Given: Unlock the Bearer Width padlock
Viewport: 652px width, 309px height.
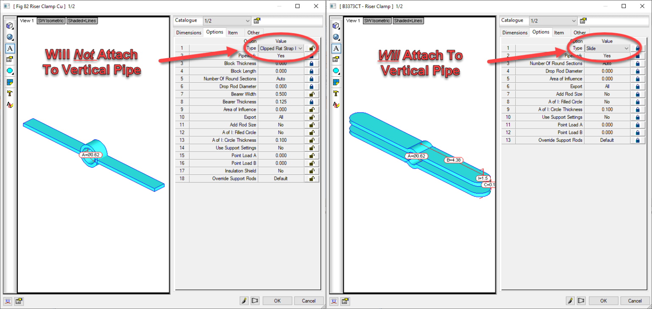Looking at the screenshot, I should (x=311, y=94).
